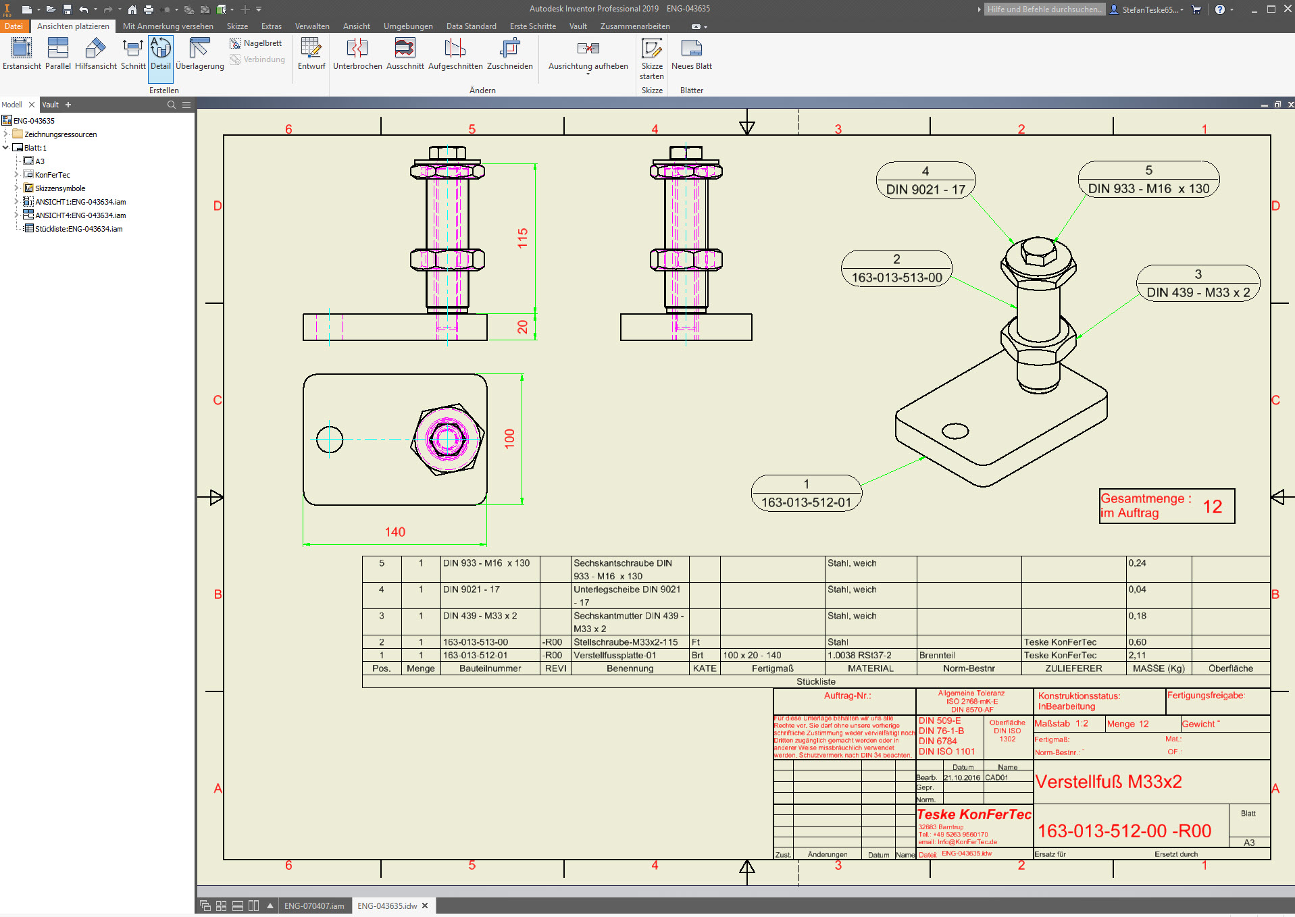Switch to the Vault browser panel tab

[51, 105]
